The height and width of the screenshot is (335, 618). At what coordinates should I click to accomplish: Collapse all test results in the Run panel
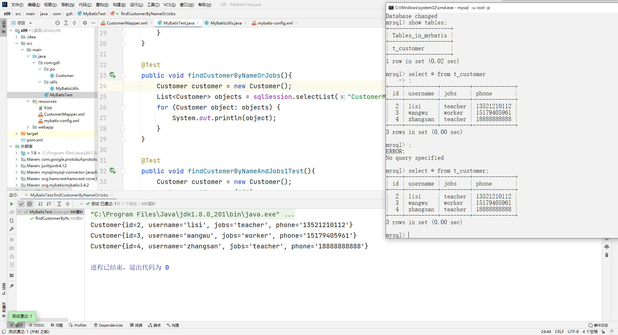click(68, 204)
